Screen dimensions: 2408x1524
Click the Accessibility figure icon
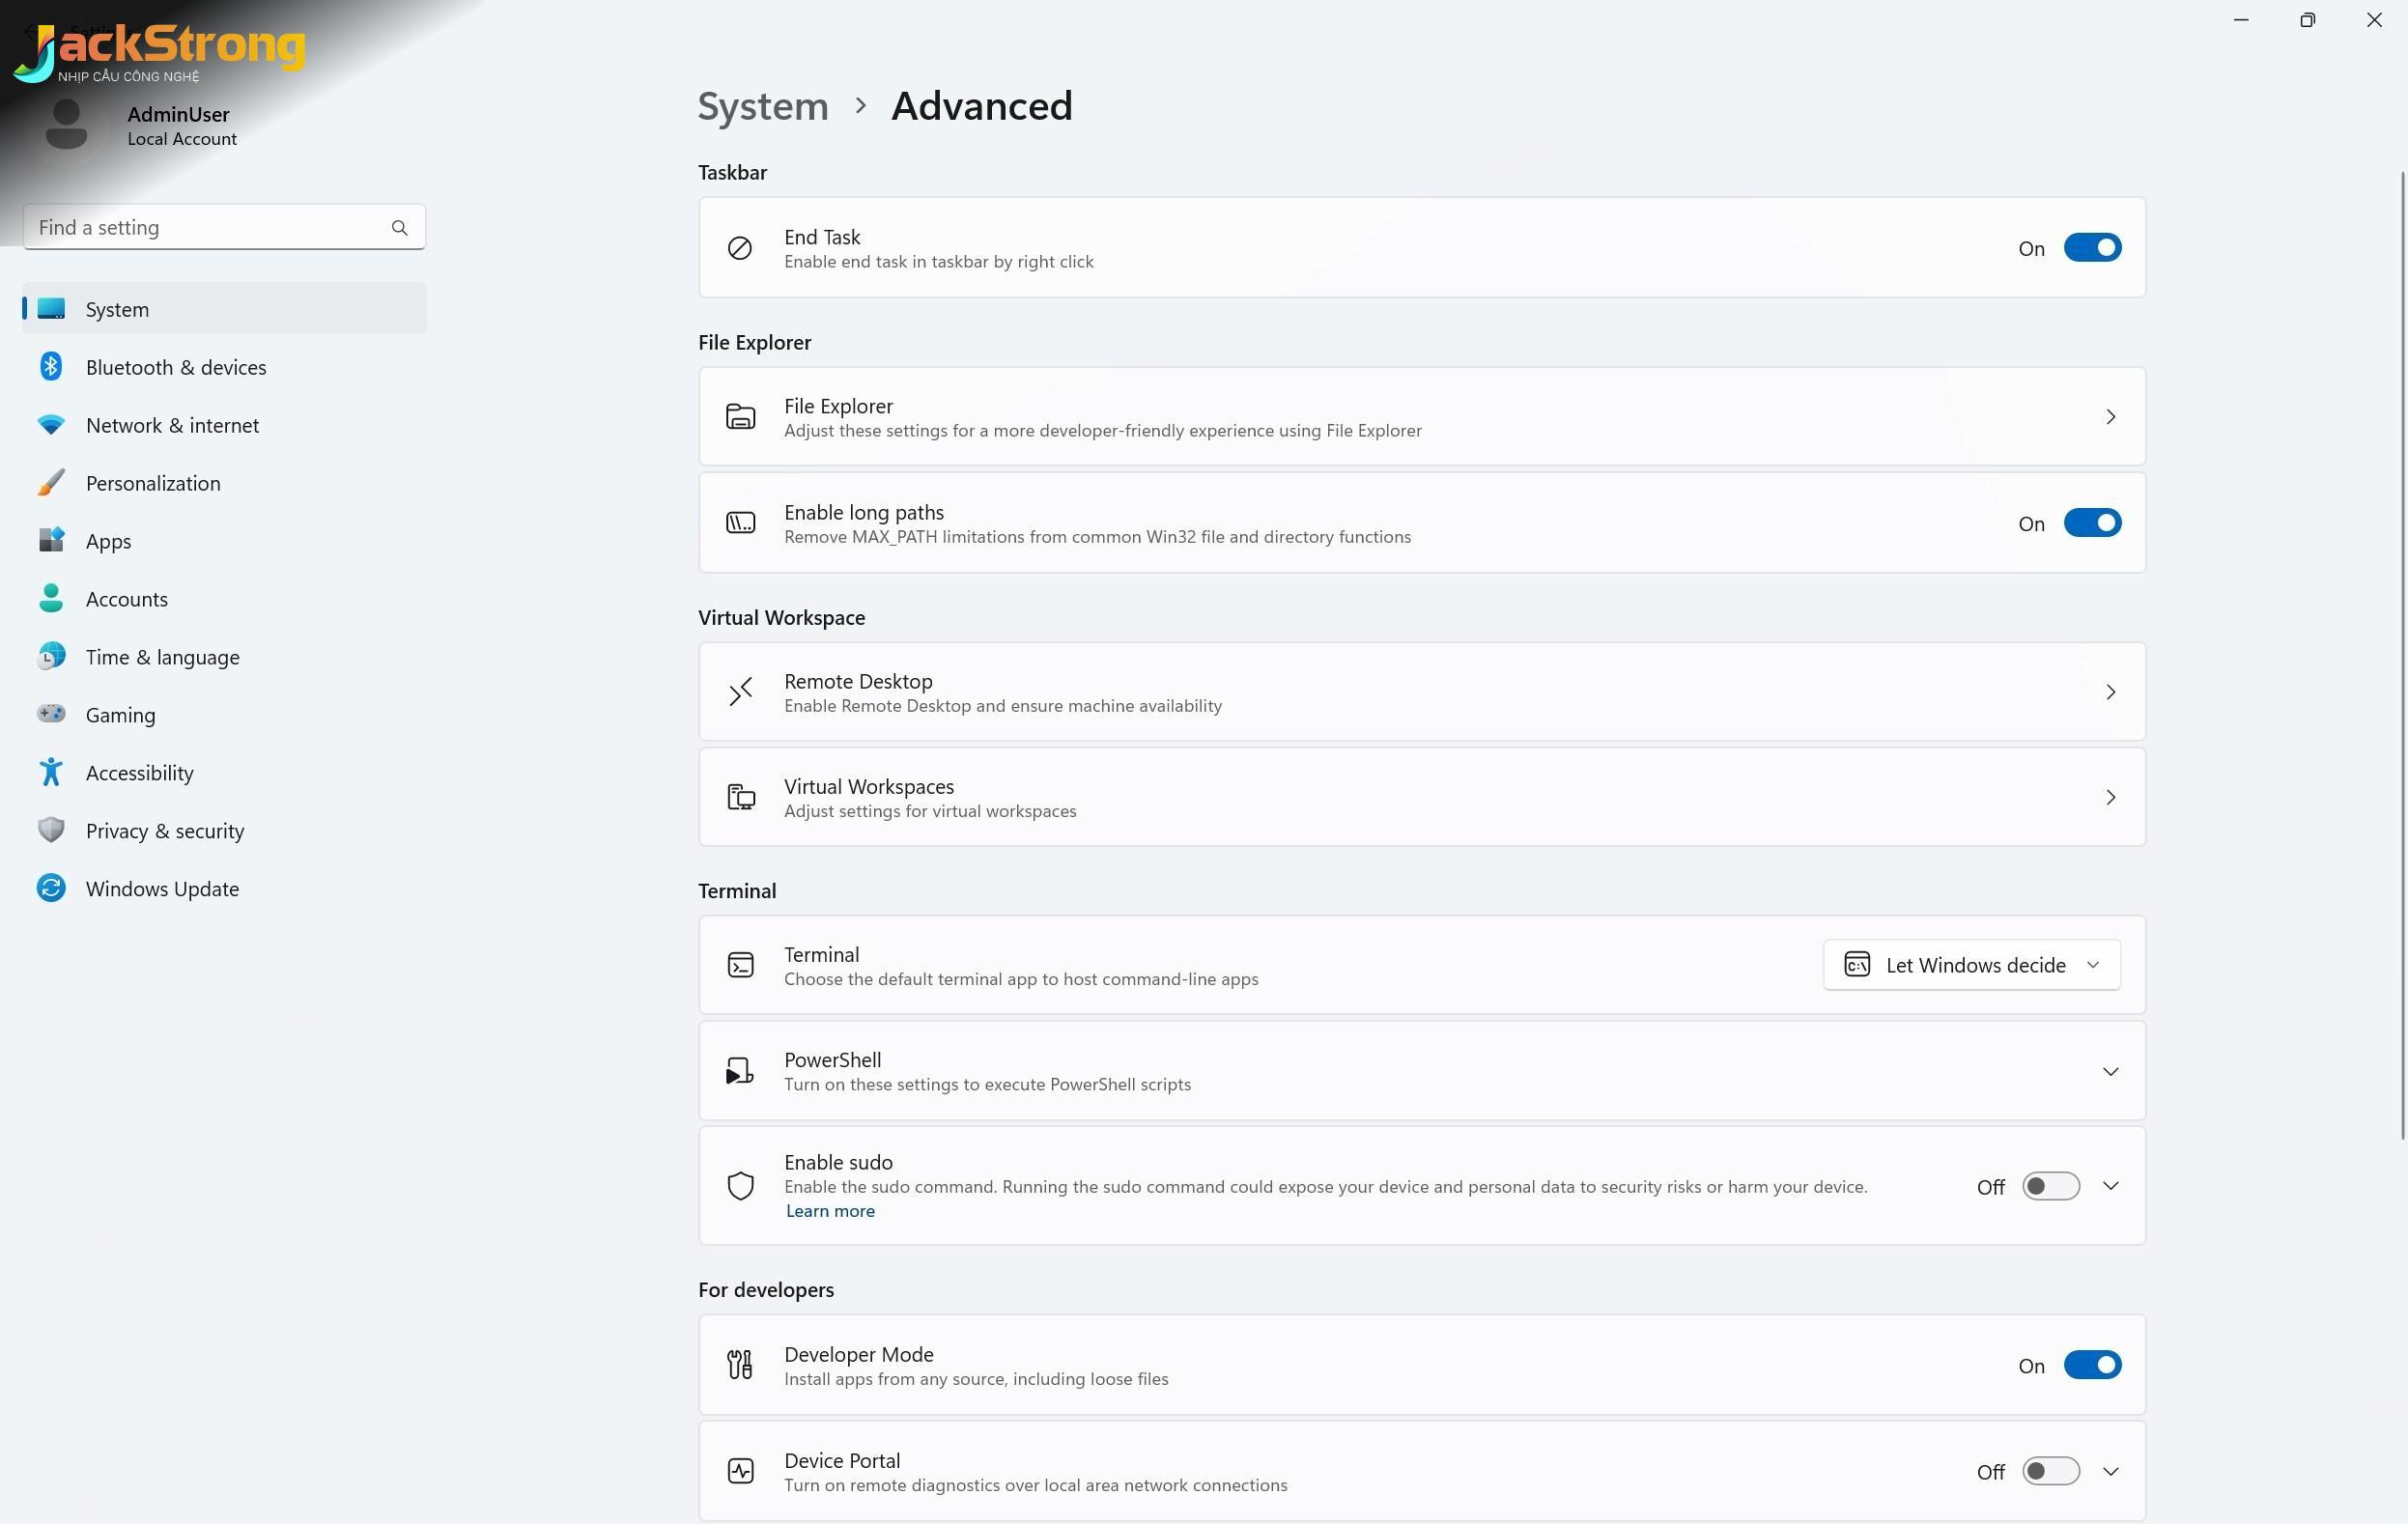pyautogui.click(x=51, y=772)
